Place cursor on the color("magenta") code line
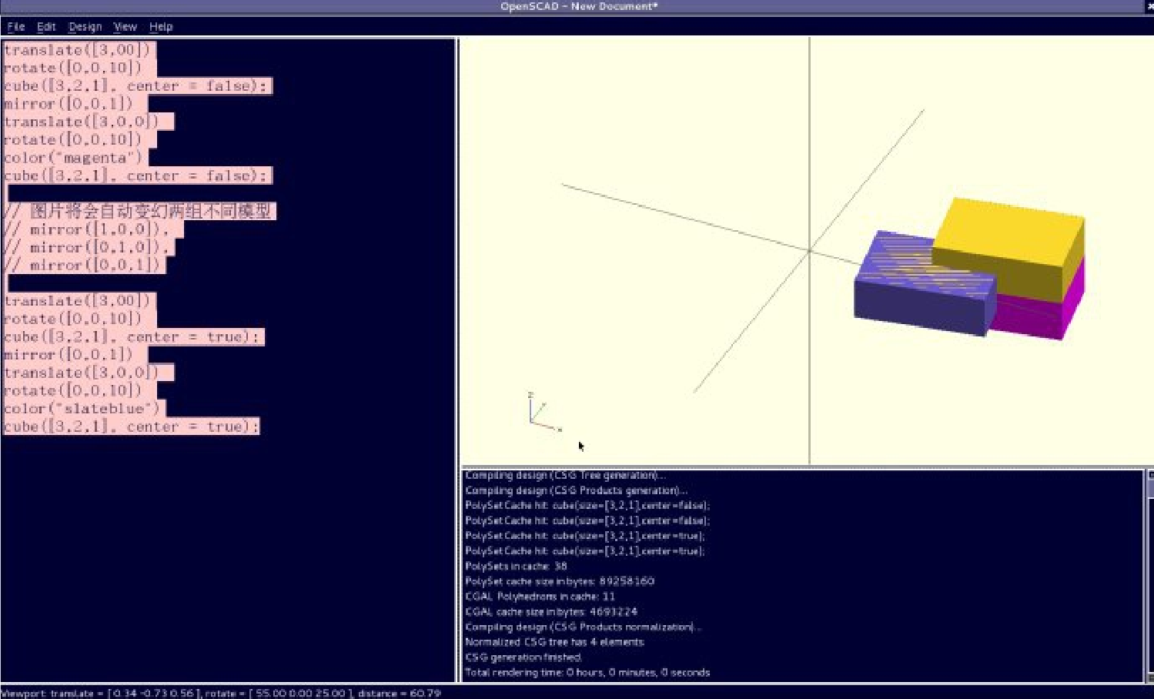The width and height of the screenshot is (1154, 699). point(74,158)
